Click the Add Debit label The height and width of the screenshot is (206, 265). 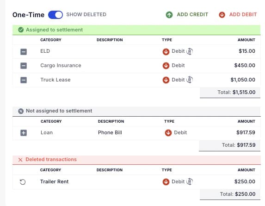[243, 14]
